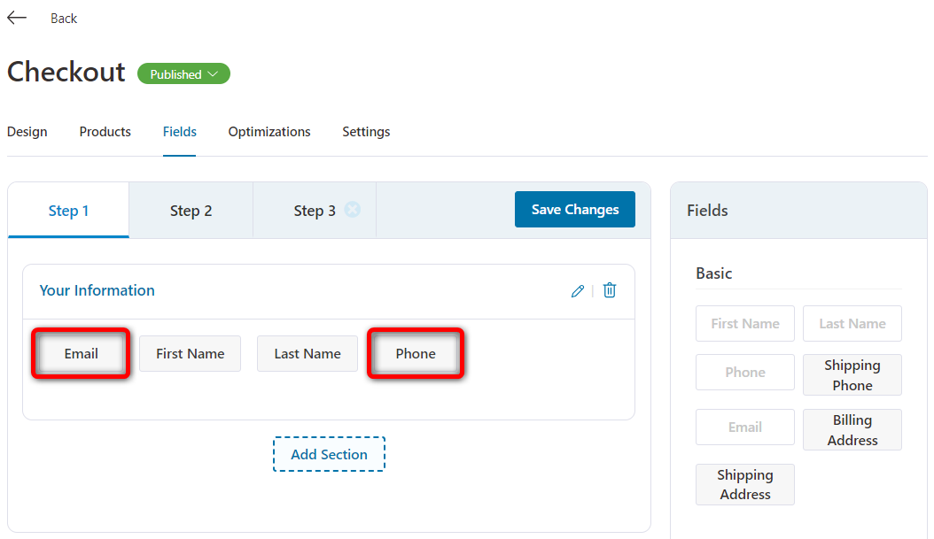Image resolution: width=934 pixels, height=539 pixels.
Task: Click the Back link text
Action: click(64, 19)
